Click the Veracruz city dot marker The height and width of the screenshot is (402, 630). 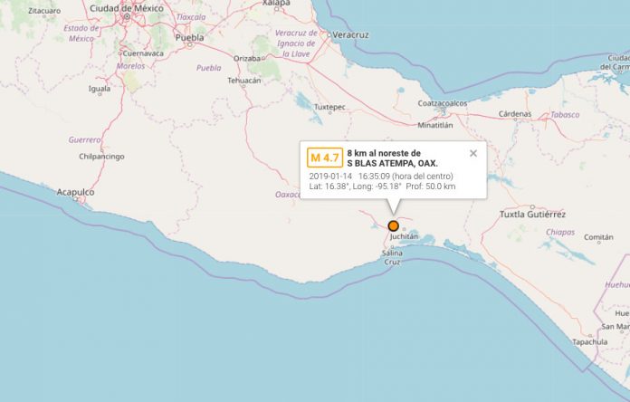click(x=329, y=35)
